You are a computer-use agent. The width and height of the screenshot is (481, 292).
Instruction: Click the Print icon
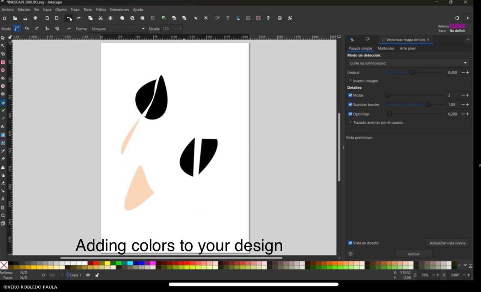point(35,18)
